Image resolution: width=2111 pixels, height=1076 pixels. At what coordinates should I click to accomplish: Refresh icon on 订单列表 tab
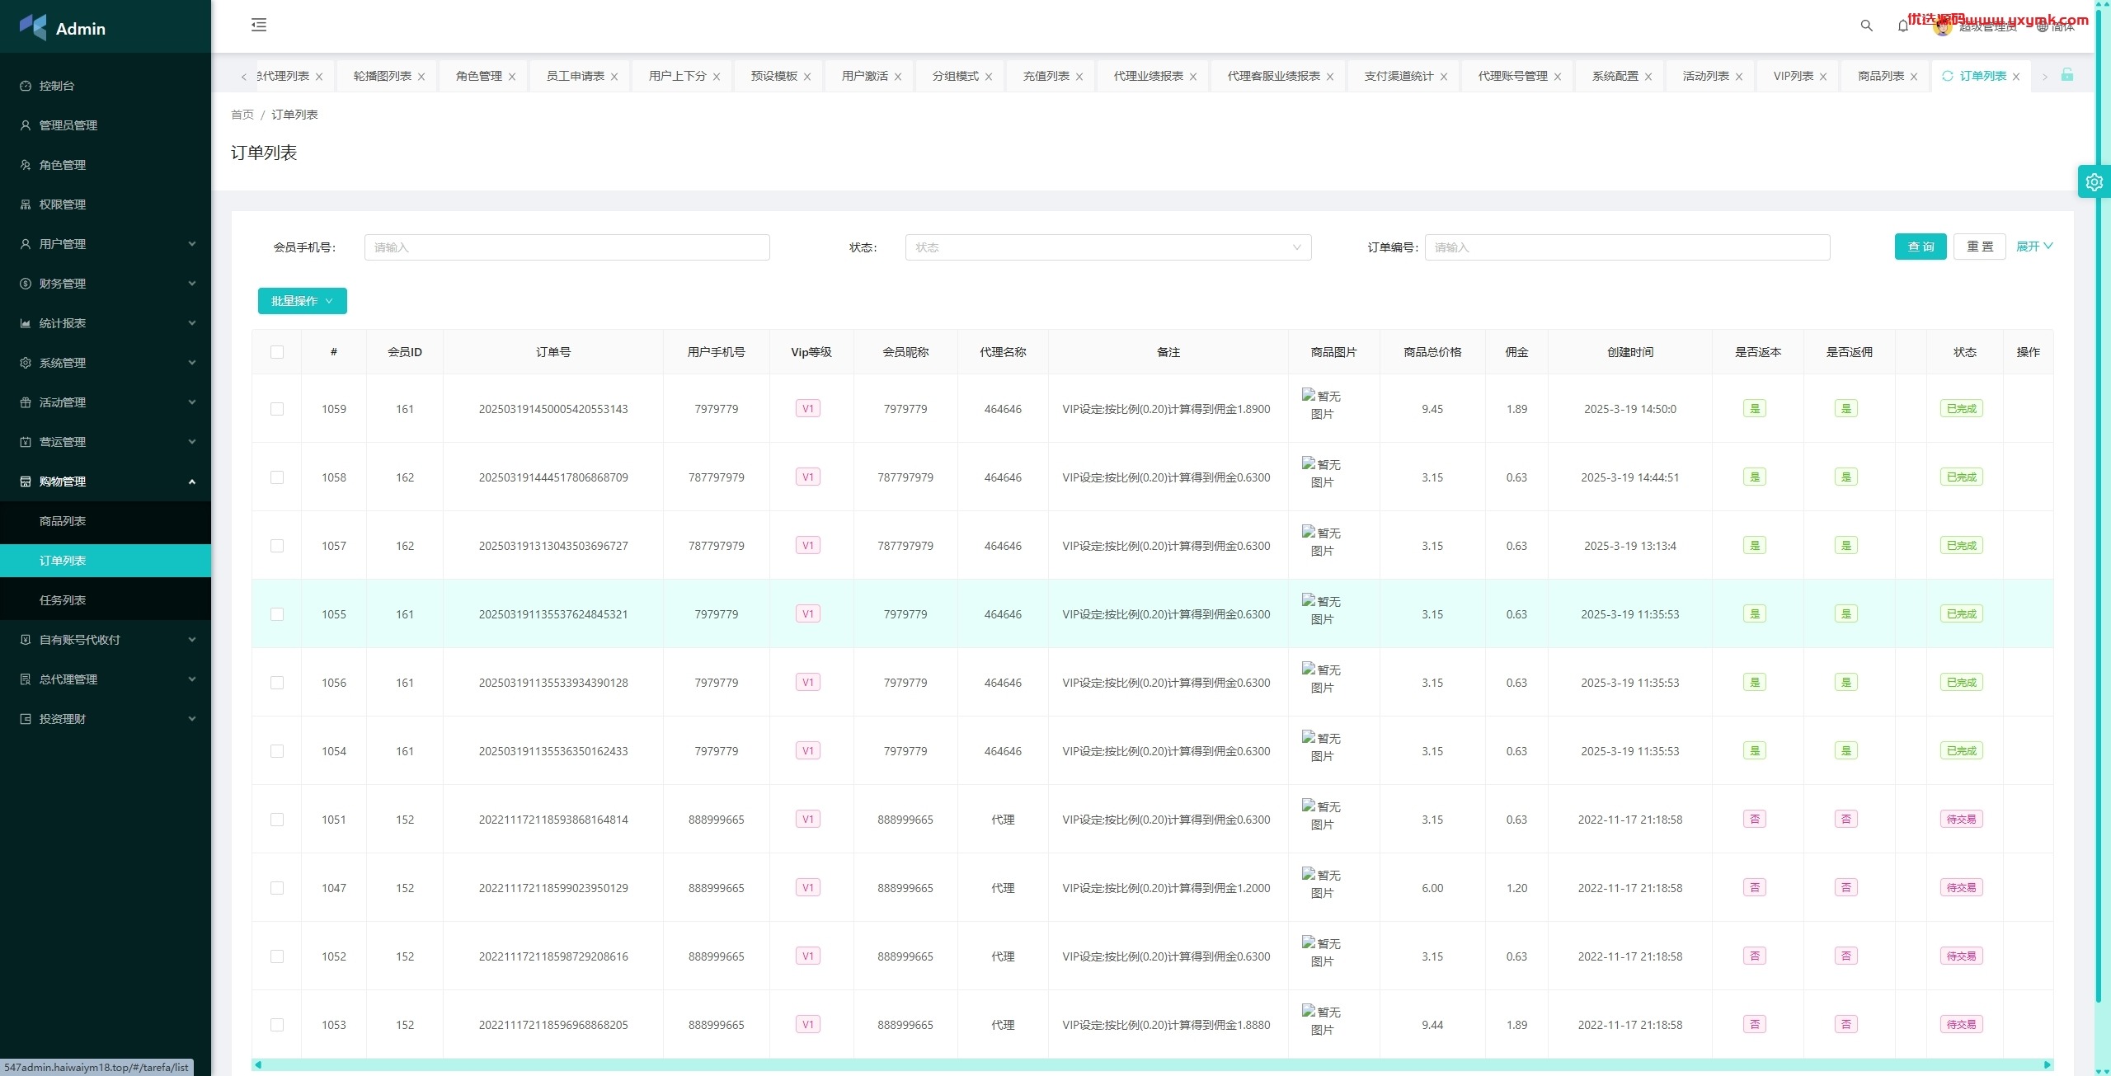(1948, 76)
